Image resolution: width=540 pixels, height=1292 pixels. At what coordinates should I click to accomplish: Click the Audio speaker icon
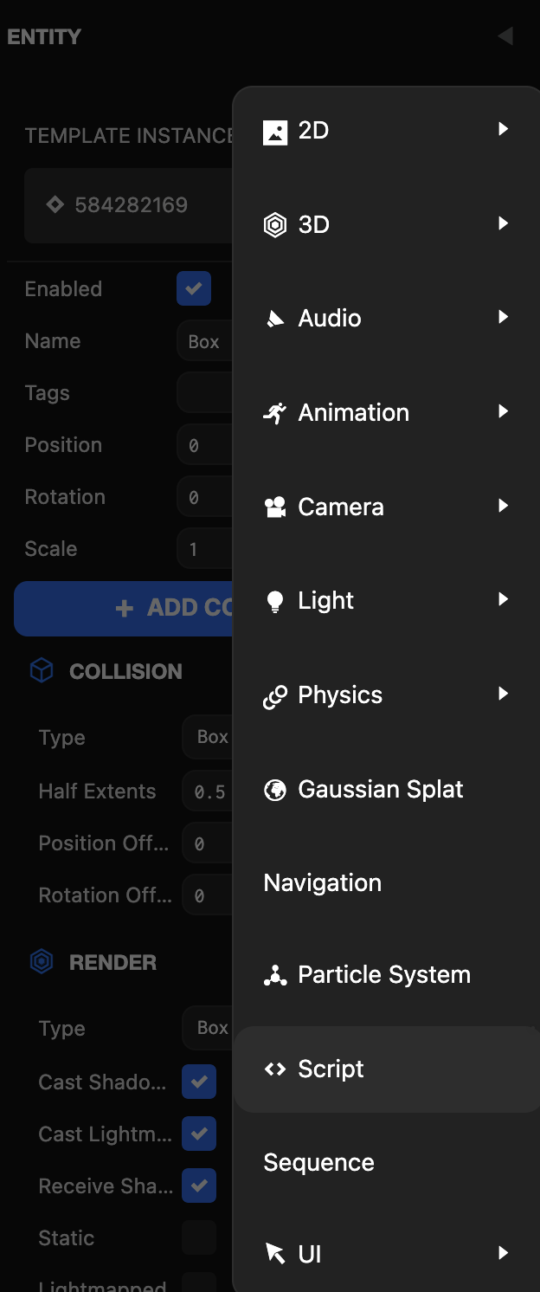(275, 319)
